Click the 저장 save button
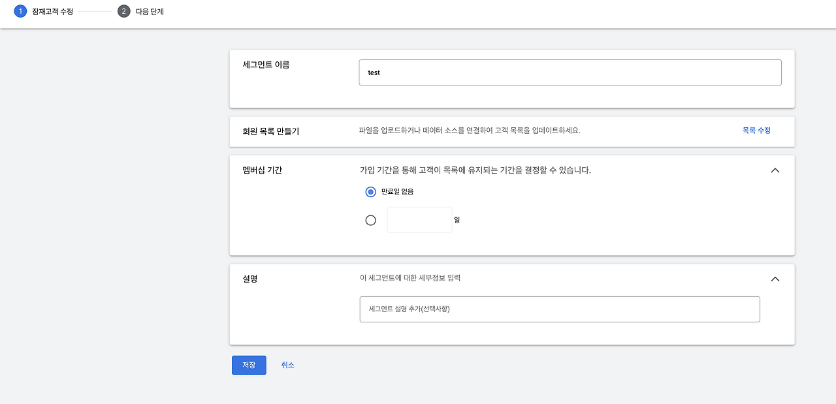This screenshot has width=836, height=404. (x=248, y=365)
